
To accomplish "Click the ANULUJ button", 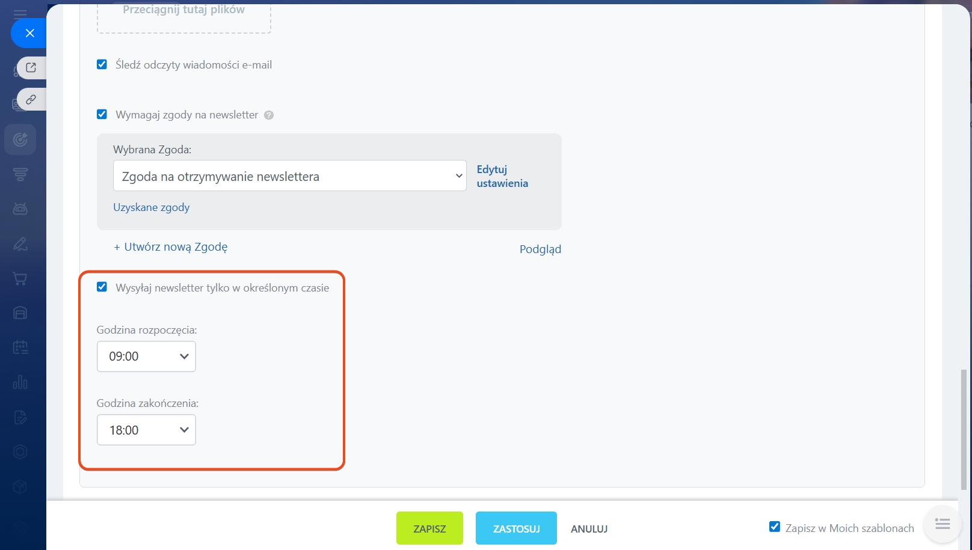I will pyautogui.click(x=589, y=529).
